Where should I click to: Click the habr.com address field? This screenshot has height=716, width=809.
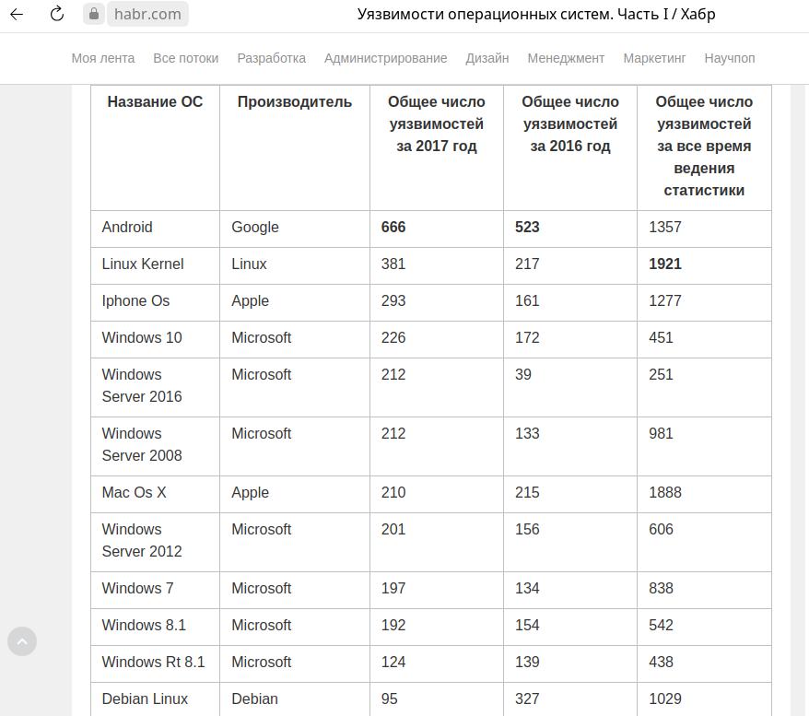(x=147, y=14)
